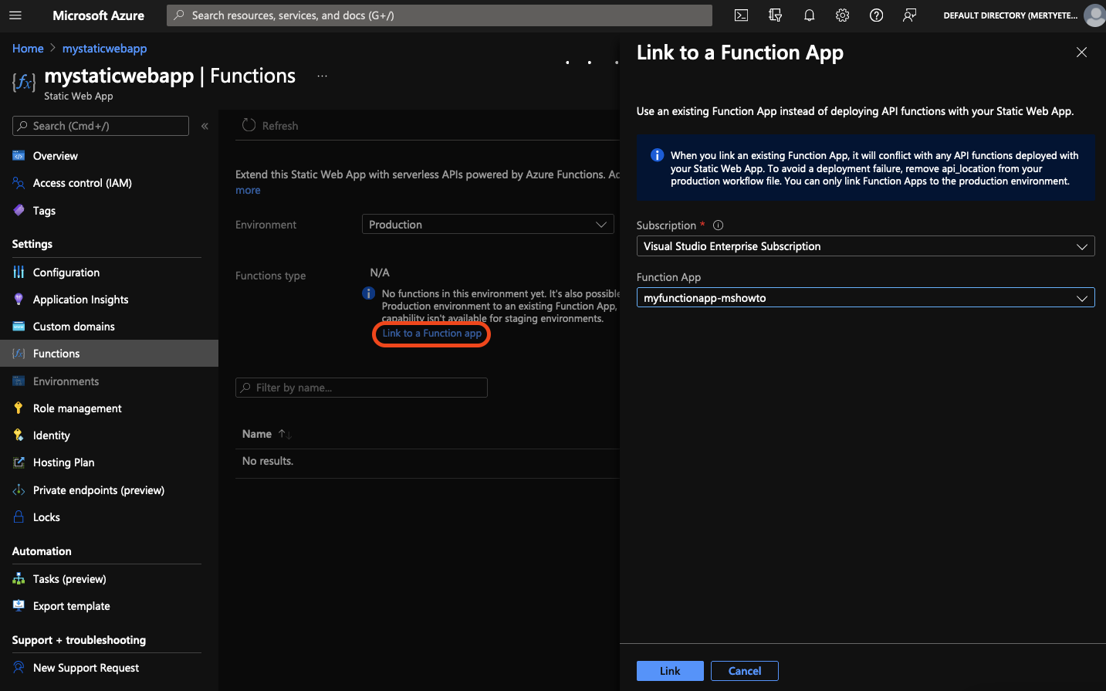Click the Hosting Plan icon

19,462
